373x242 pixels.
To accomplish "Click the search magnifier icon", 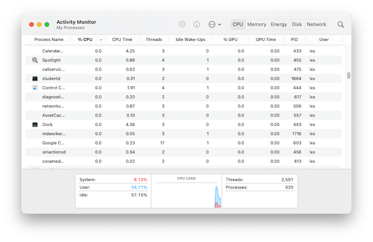I will point(340,25).
